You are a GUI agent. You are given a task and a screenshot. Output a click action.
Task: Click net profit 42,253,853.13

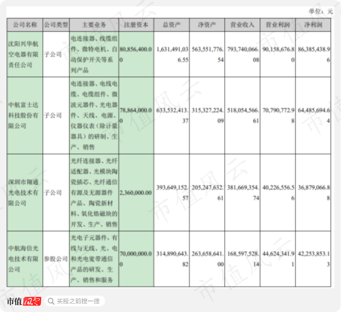point(314,259)
